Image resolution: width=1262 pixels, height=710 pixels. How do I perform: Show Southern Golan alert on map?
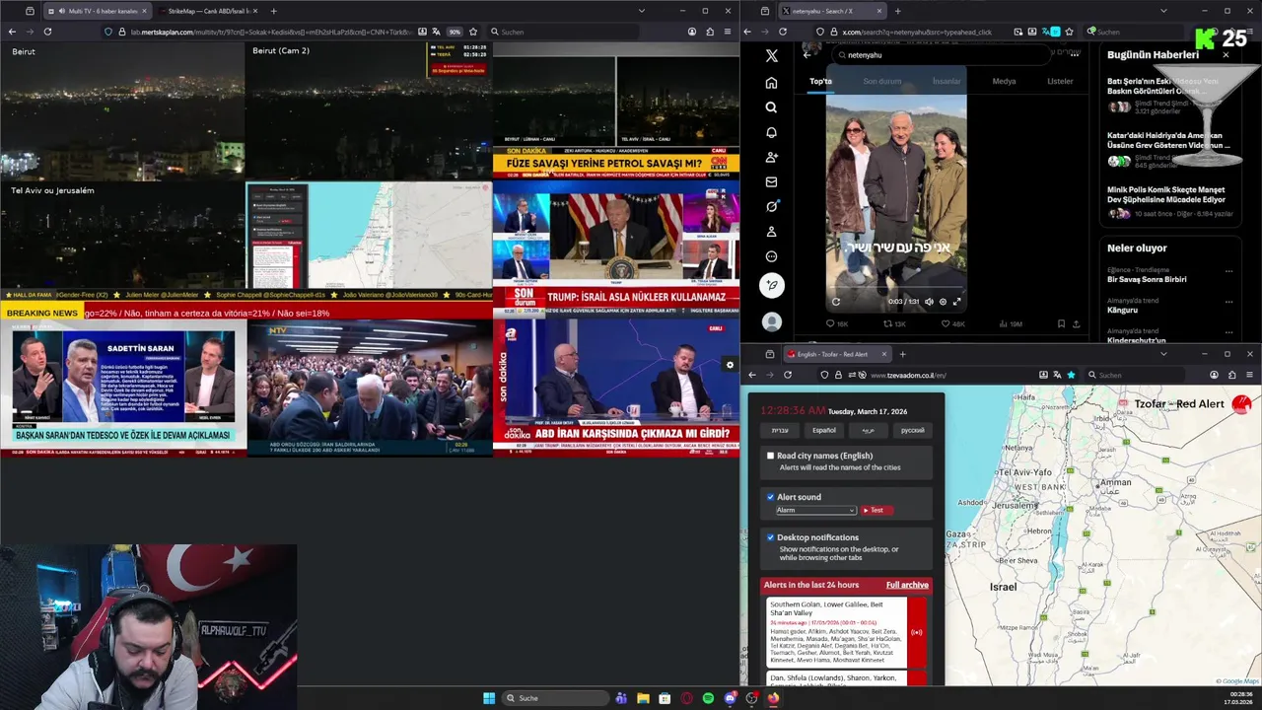(x=917, y=632)
